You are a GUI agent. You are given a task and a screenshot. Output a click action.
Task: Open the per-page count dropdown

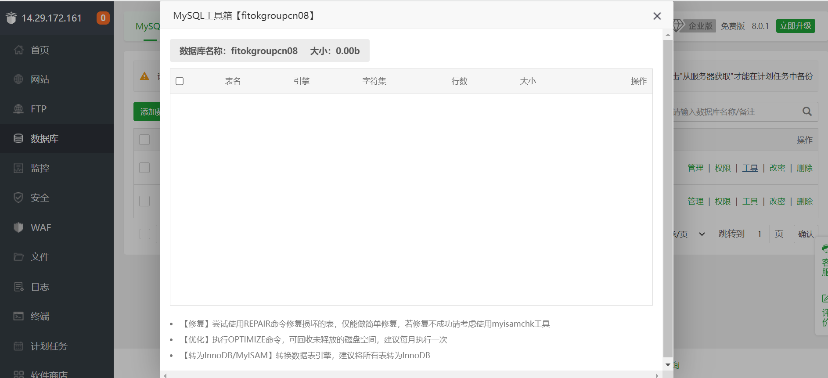[690, 234]
